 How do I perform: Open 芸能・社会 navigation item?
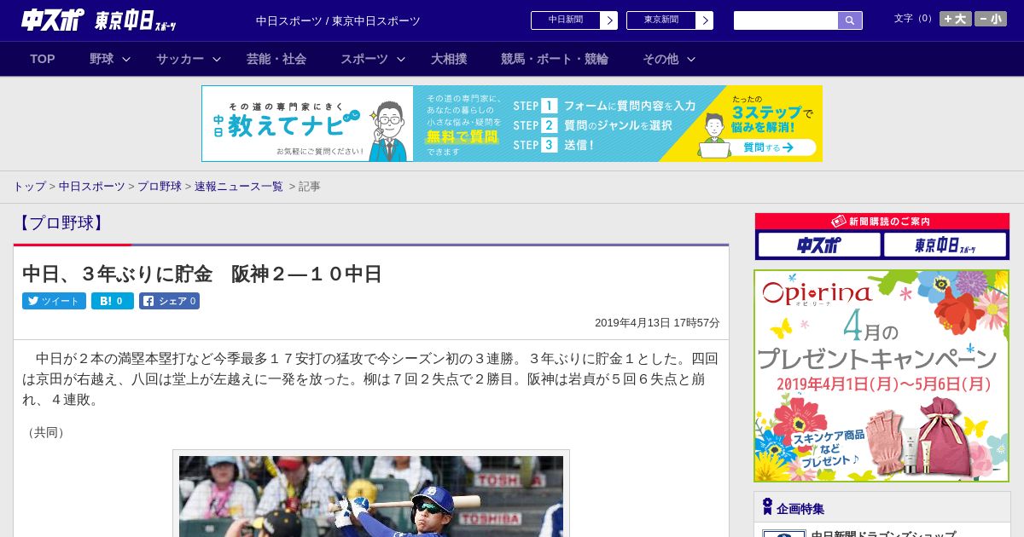(x=276, y=59)
